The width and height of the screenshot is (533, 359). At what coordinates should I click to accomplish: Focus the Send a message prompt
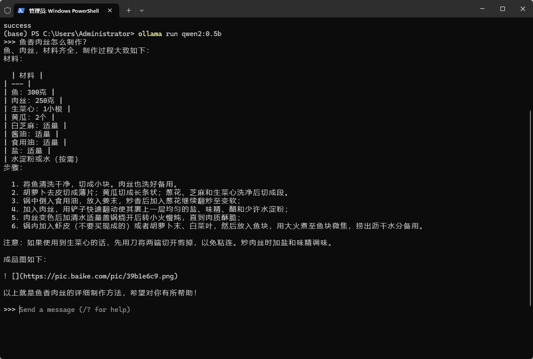pos(75,310)
